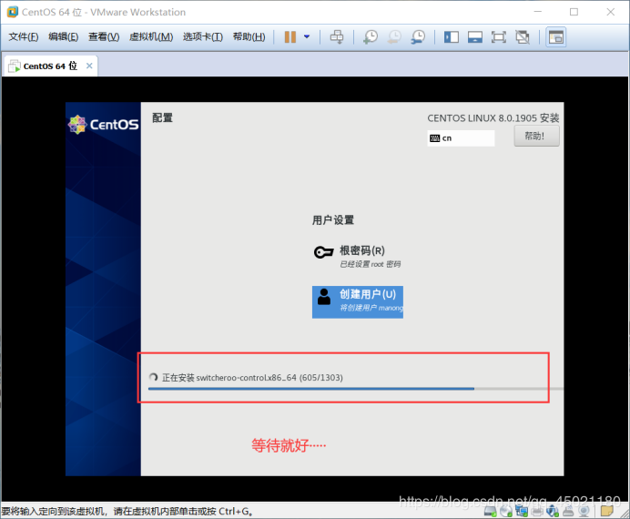Revert the virtual machine to a snapshot
The width and height of the screenshot is (630, 519).
click(x=394, y=37)
